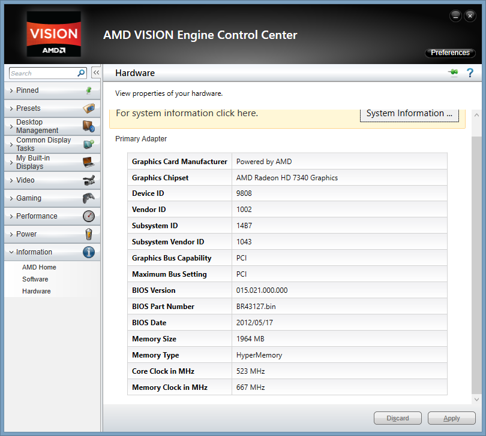486x436 pixels.
Task: Expand the Presets section
Action: click(52, 108)
